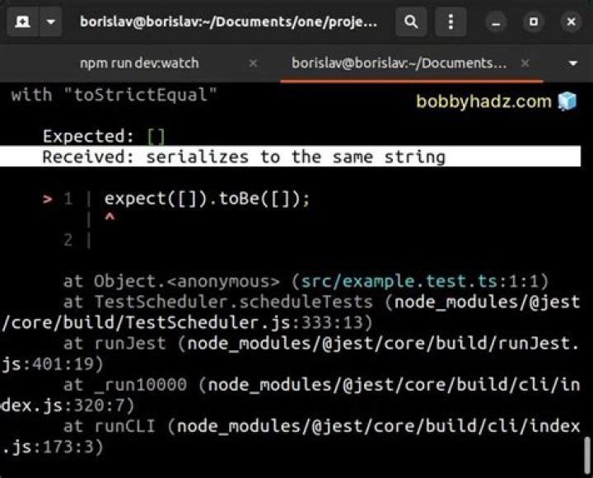This screenshot has width=593, height=478.
Task: Minimize the terminal window
Action: coord(496,22)
